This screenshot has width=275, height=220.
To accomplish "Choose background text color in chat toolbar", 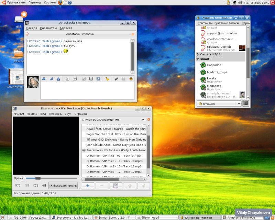I will pyautogui.click(x=98, y=79).
